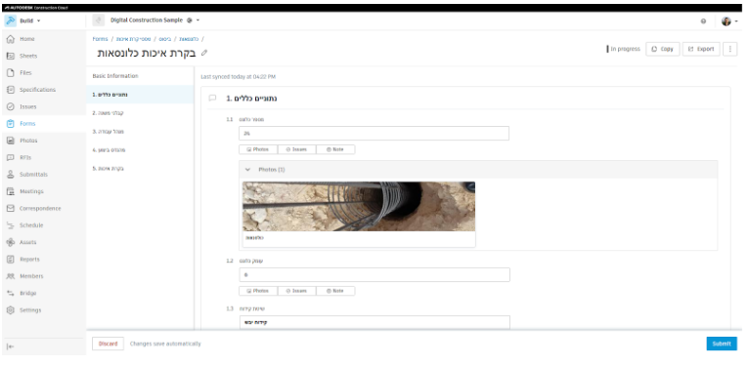748x365 pixels.
Task: Click the Export button
Action: [701, 49]
